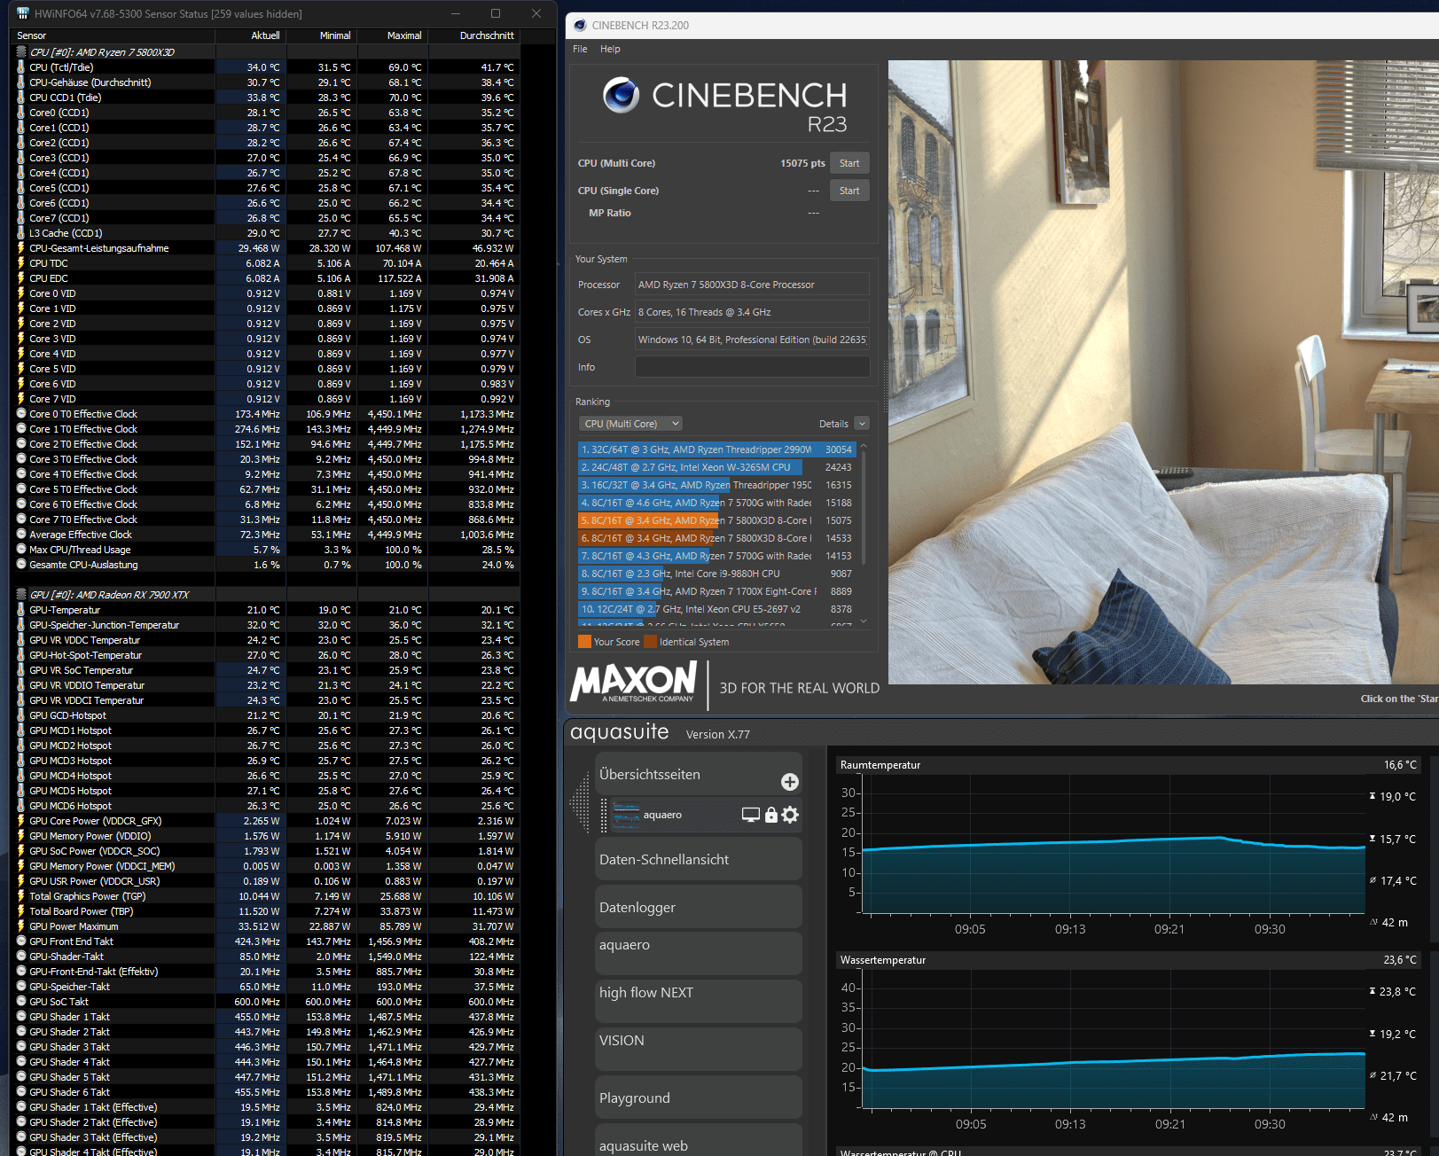Click thermometer icon of GPU-Hot-Spot-Temperatur row
The image size is (1439, 1156).
[21, 655]
